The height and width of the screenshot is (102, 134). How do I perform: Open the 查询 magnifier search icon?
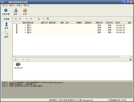6,33
